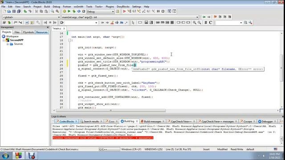
Task: Switch to the Resources tab
Action: [x=41, y=32]
